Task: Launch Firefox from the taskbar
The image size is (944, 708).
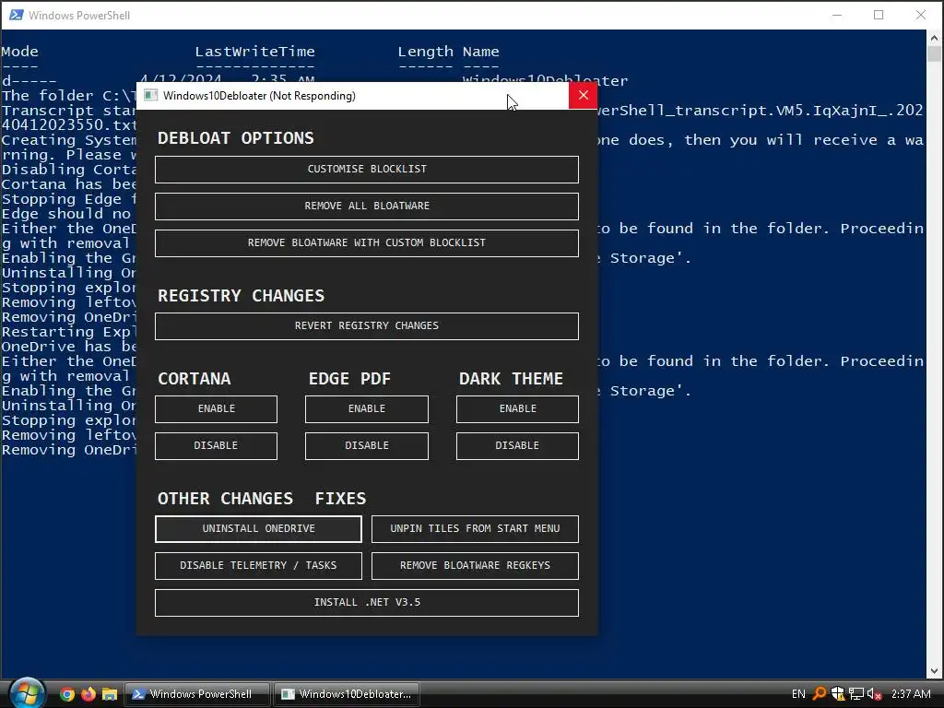Action: pos(88,694)
